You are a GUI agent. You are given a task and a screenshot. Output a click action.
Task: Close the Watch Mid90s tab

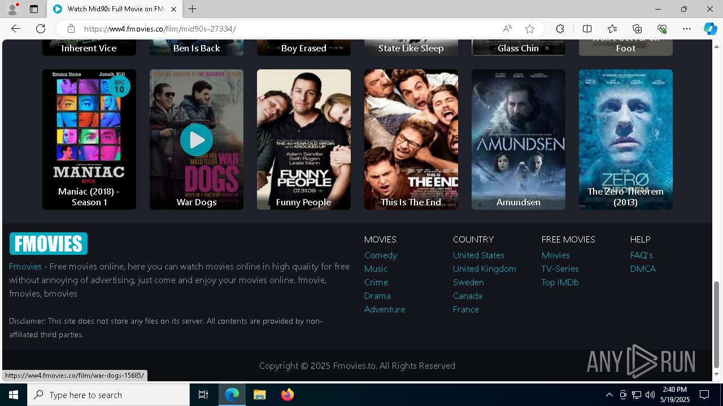173,9
